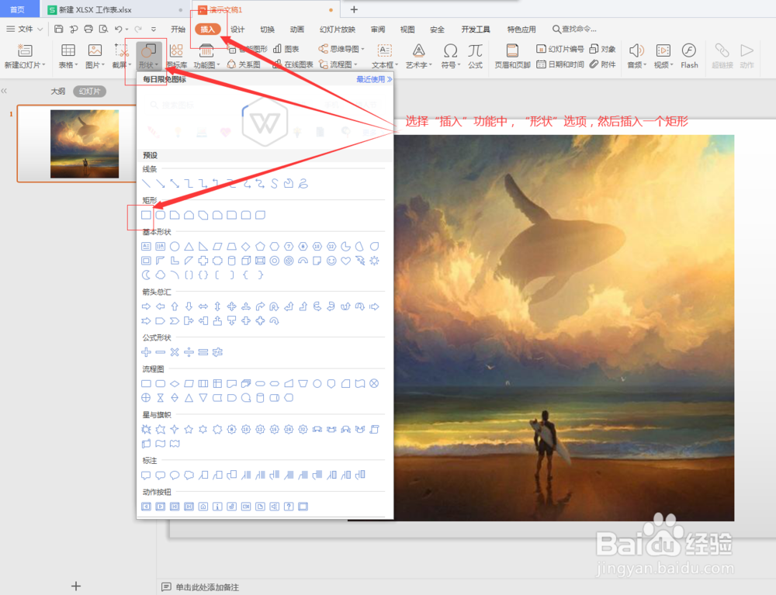
Task: Select the plus sign under 公式形状
Action: (x=146, y=352)
